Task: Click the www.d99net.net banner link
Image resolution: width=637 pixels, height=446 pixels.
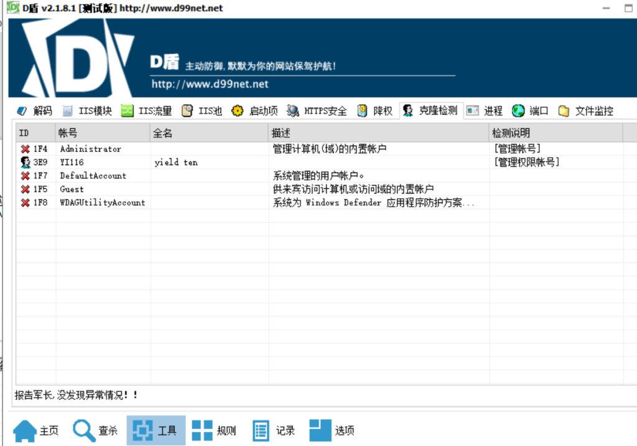Action: (x=210, y=84)
